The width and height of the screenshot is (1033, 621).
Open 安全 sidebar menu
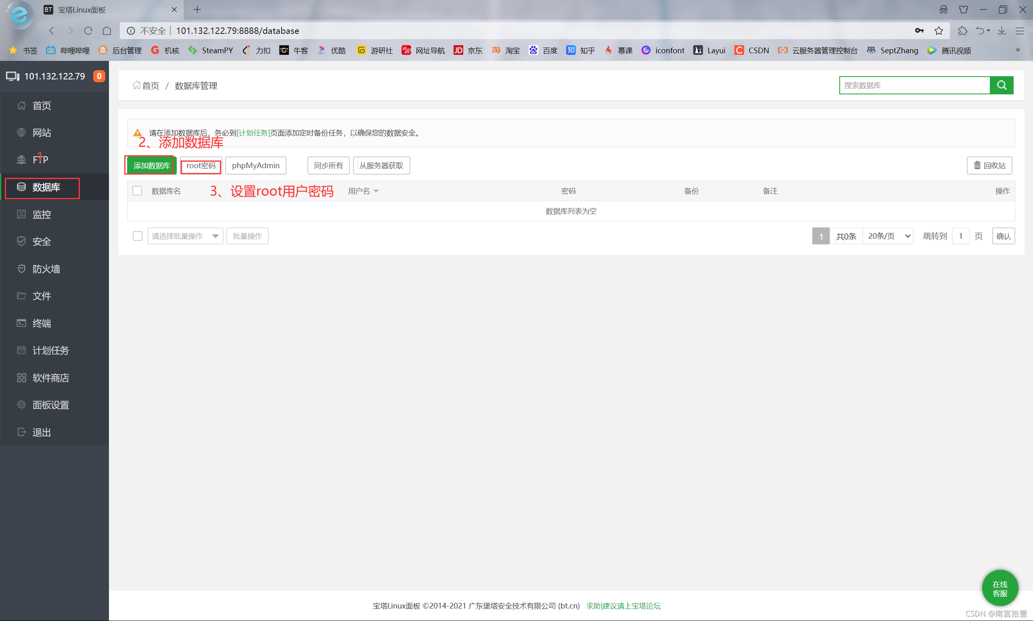click(x=42, y=242)
